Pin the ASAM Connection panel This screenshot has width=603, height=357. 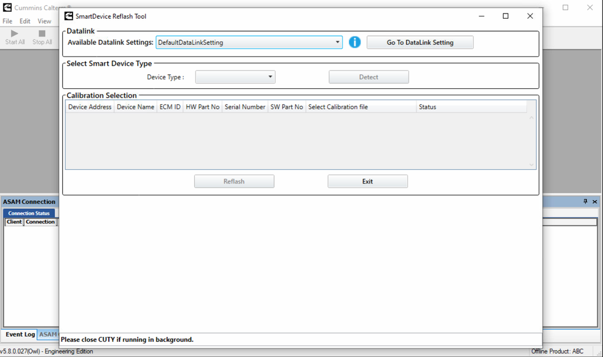point(585,202)
